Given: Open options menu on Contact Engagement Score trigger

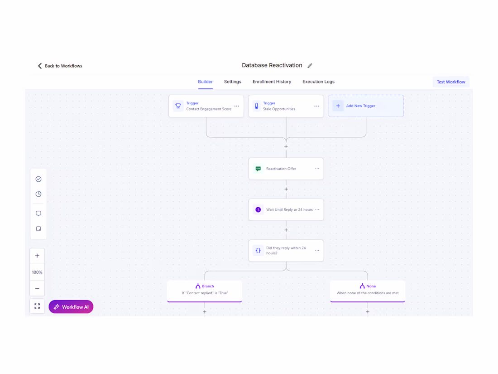Looking at the screenshot, I should (x=236, y=106).
